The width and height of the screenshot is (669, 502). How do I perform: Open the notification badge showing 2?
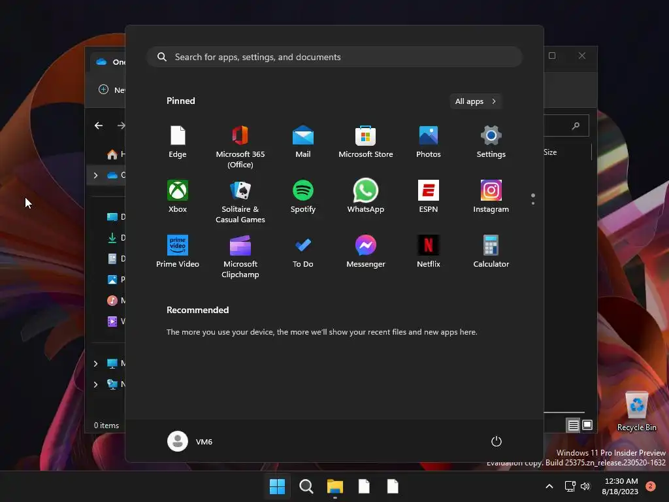click(650, 486)
